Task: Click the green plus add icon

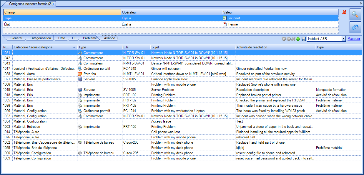Action: point(298,39)
